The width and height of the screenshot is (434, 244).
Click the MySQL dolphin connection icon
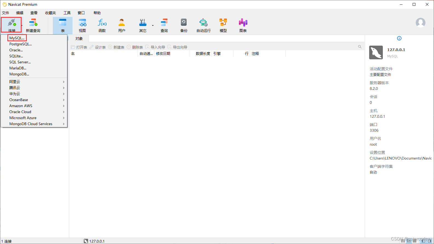[376, 52]
